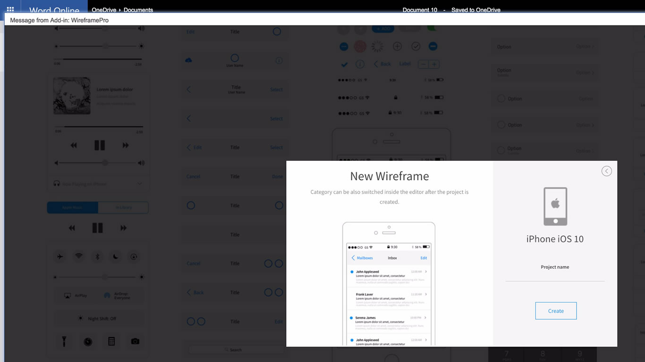Click Frank Laver email in preview

click(x=388, y=298)
